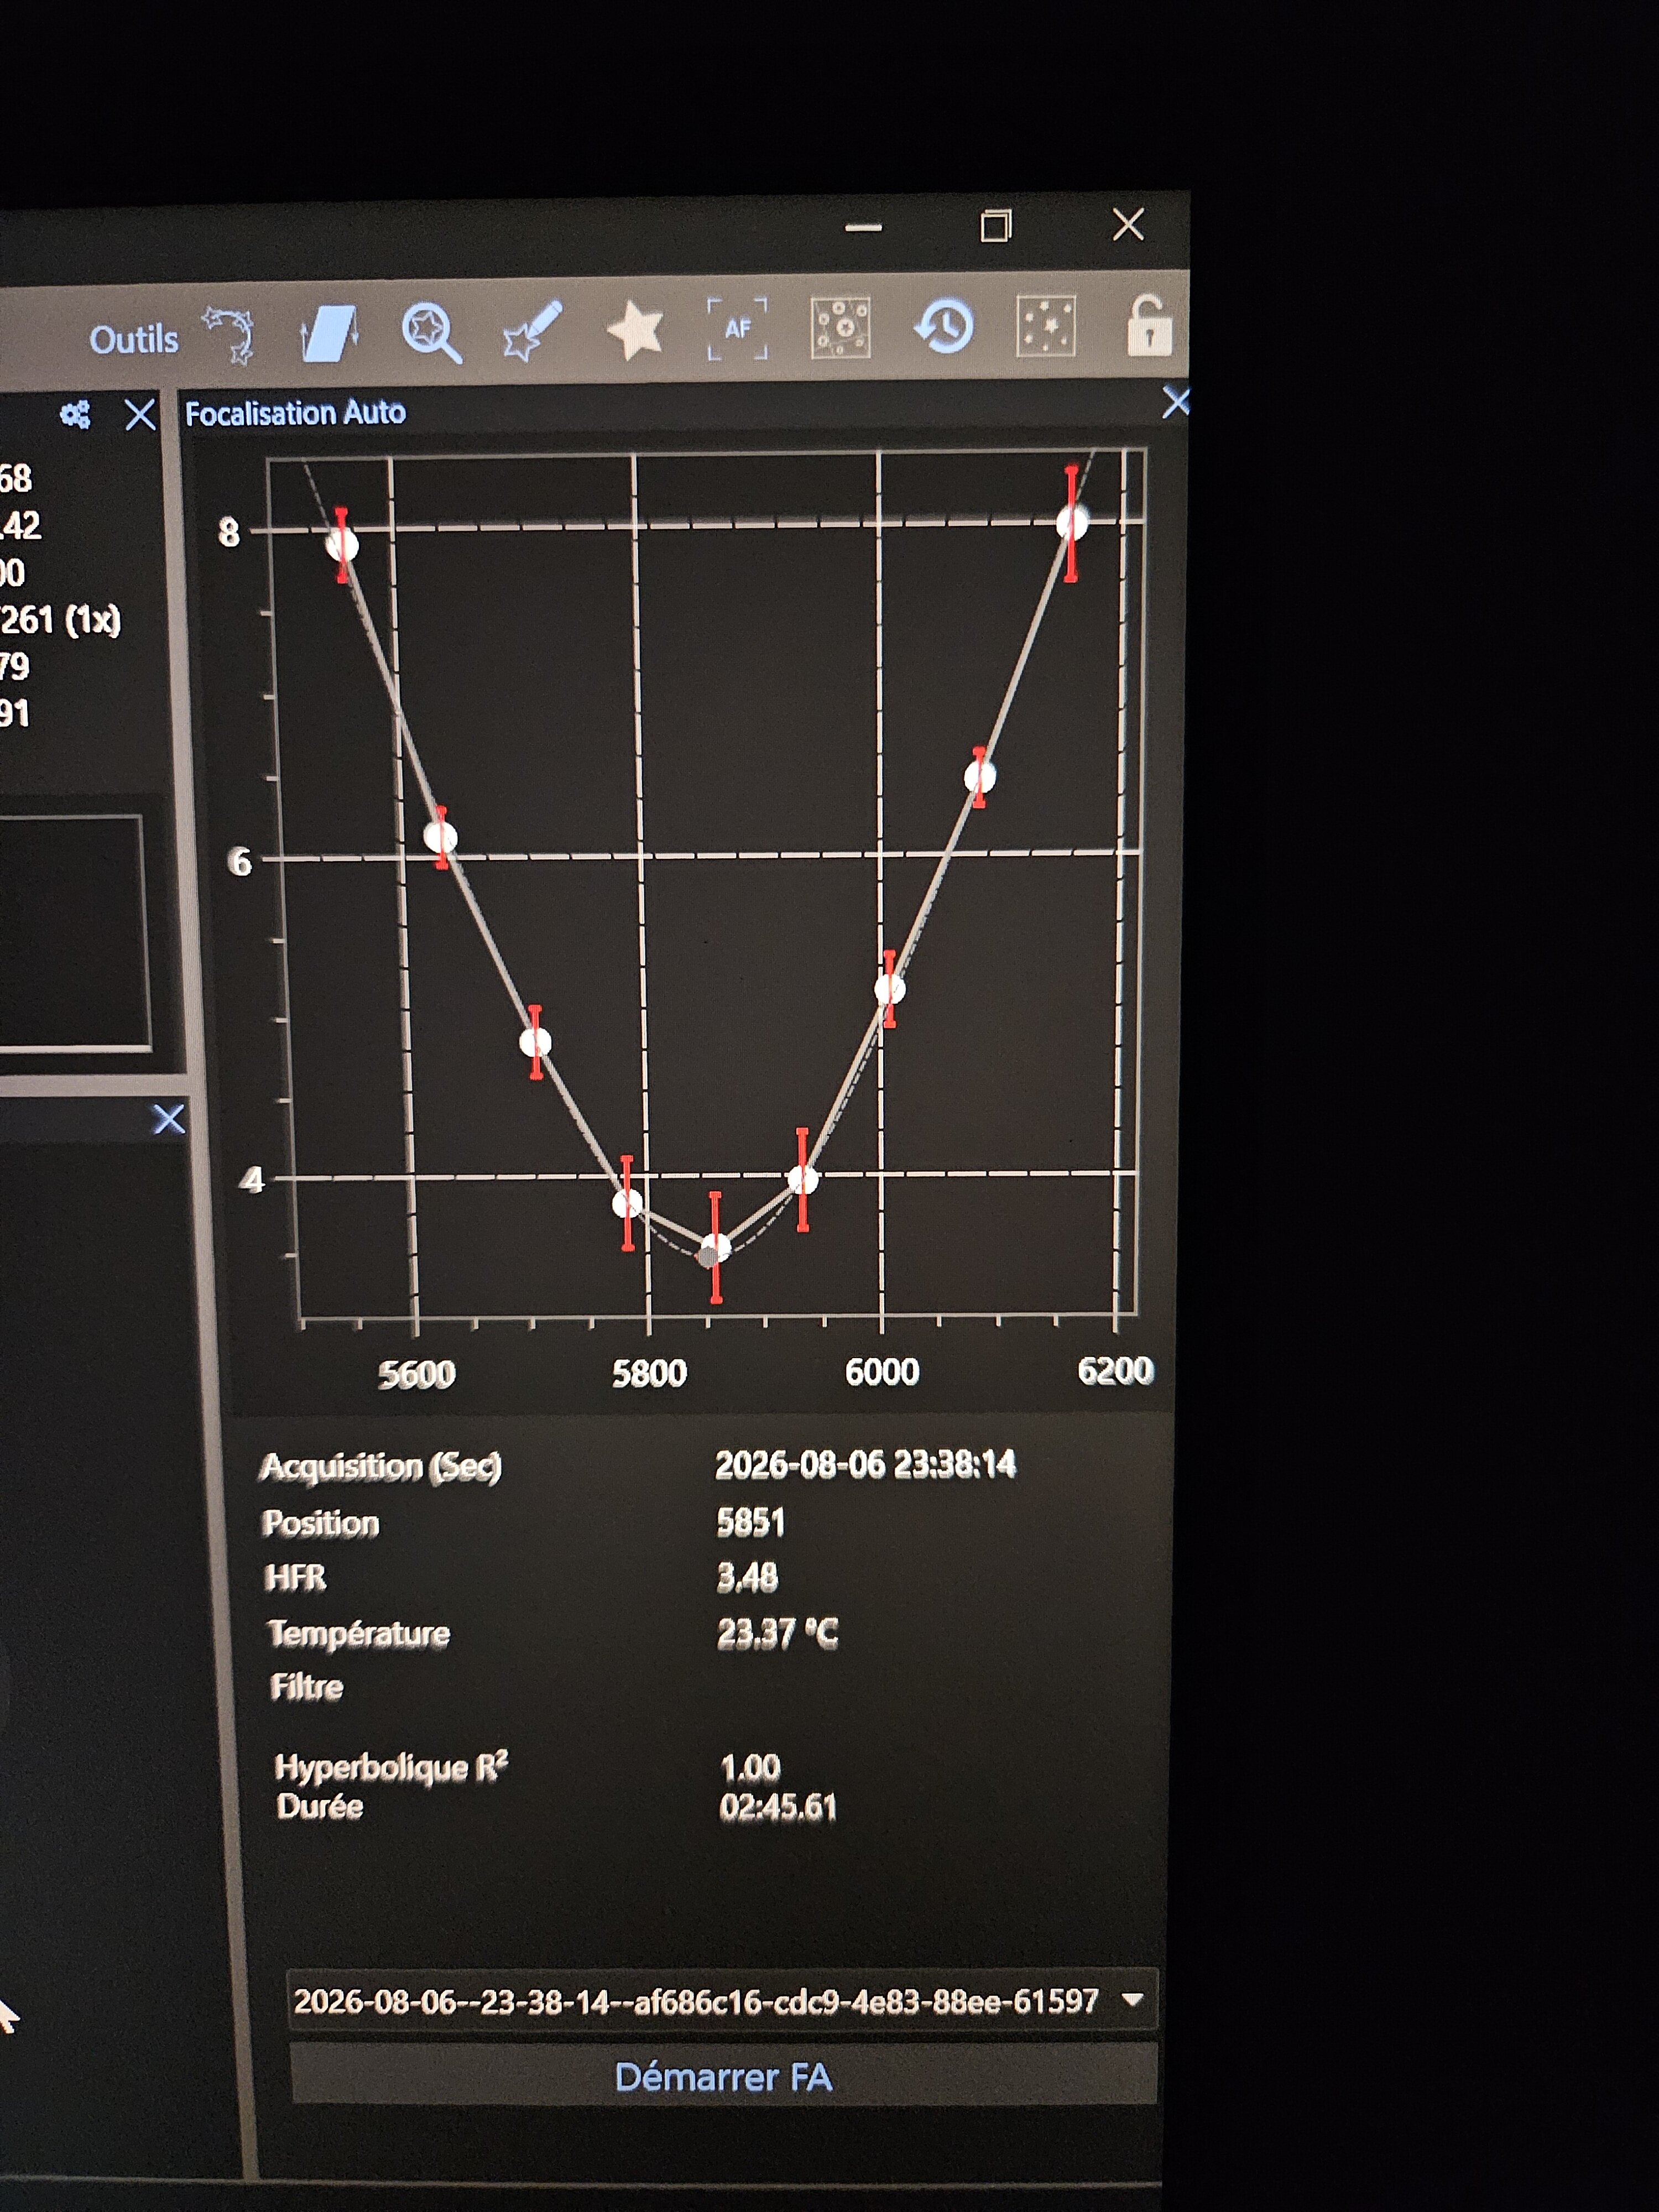1659x2212 pixels.
Task: Click the framed circles-and-crosshair icon
Action: 840,327
